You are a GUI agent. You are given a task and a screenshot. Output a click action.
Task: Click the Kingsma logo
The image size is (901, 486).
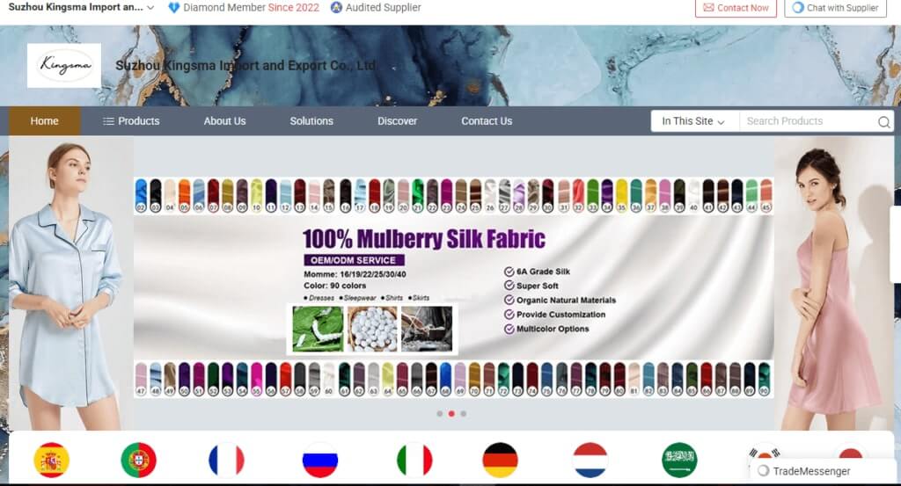(64, 65)
